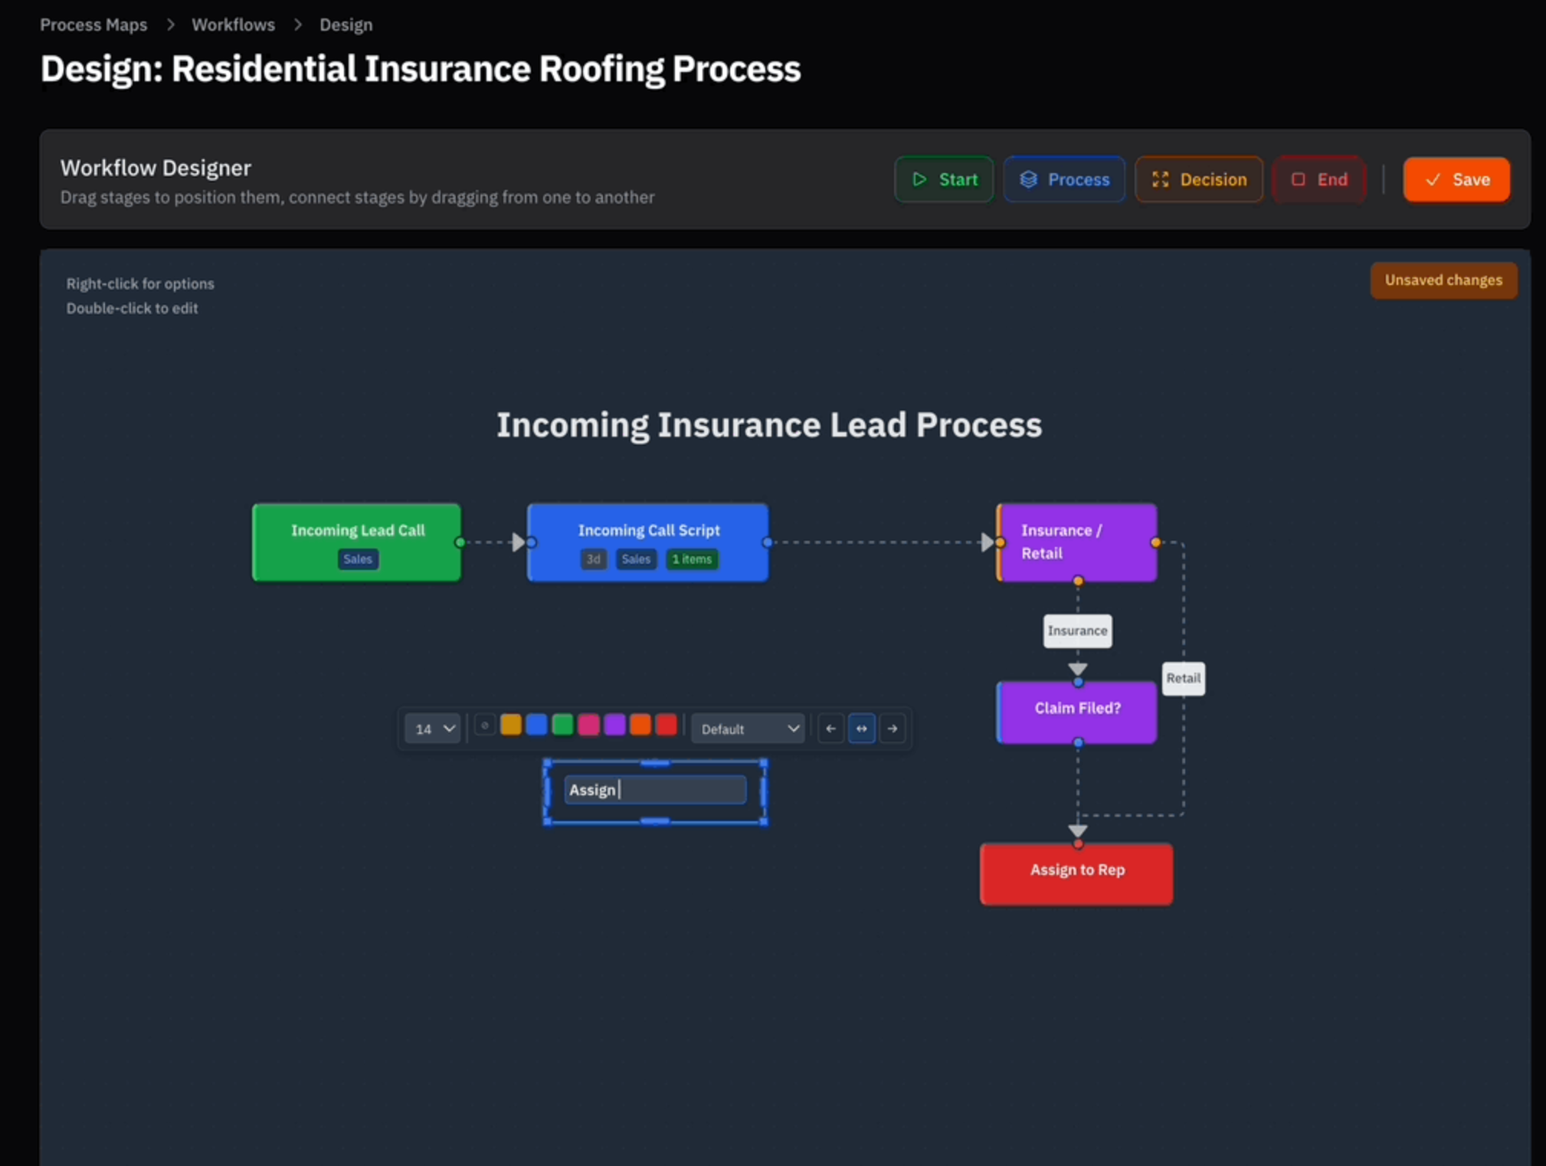Save the workflow with Save button
1546x1166 pixels.
coord(1456,179)
